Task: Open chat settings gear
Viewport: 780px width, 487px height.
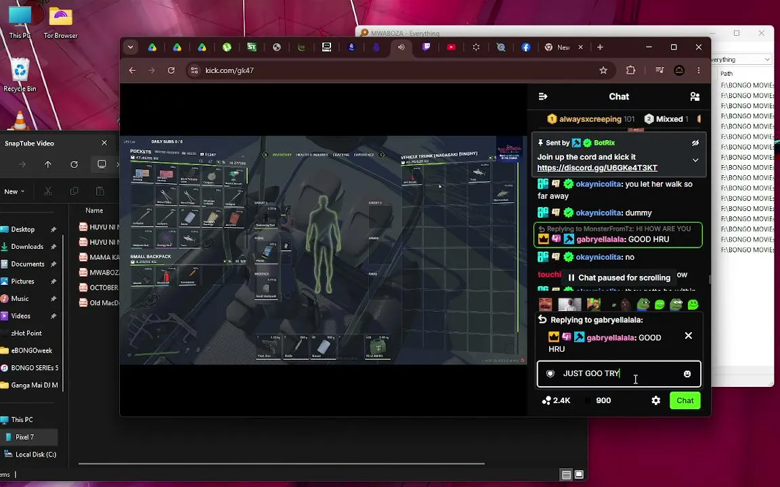Action: point(655,400)
